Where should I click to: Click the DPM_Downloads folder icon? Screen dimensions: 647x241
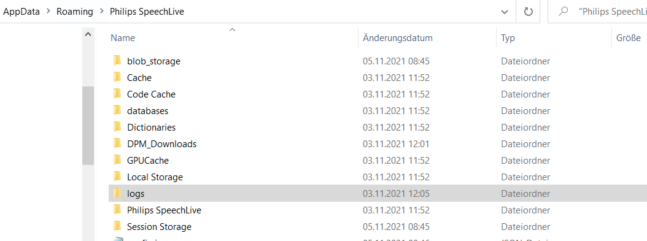point(117,143)
